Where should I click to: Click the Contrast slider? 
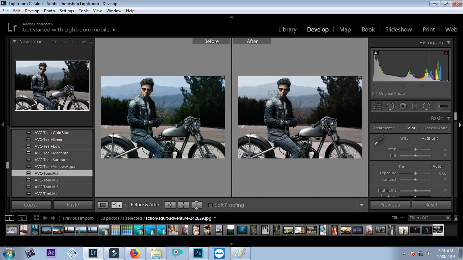415,180
